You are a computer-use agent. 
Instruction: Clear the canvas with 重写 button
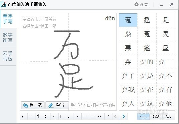pos(57,105)
